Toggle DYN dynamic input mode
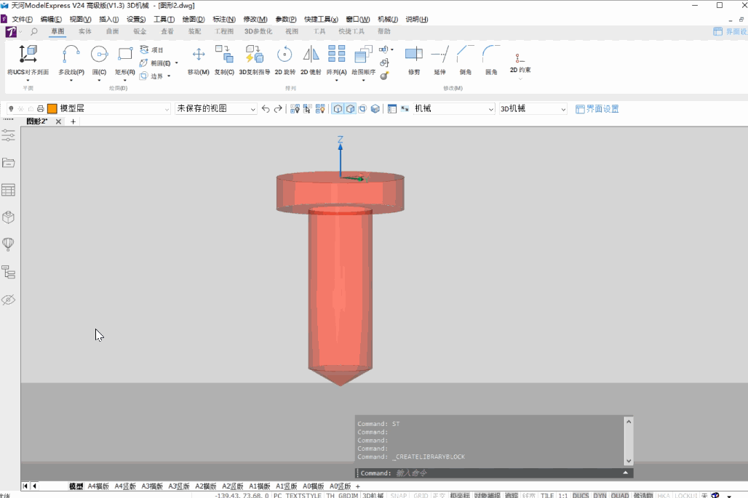Viewport: 748px width, 498px height. (600, 495)
